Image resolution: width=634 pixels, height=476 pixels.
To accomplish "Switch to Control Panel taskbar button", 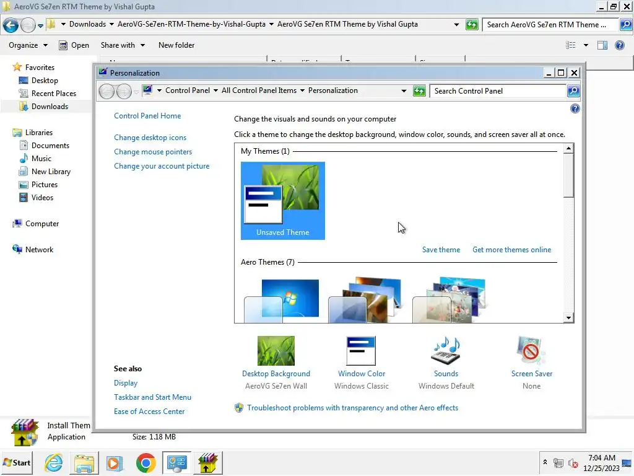I will pos(176,462).
